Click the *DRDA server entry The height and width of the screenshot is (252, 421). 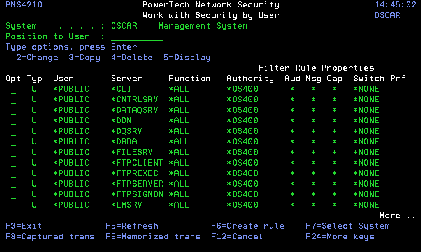[x=124, y=142]
